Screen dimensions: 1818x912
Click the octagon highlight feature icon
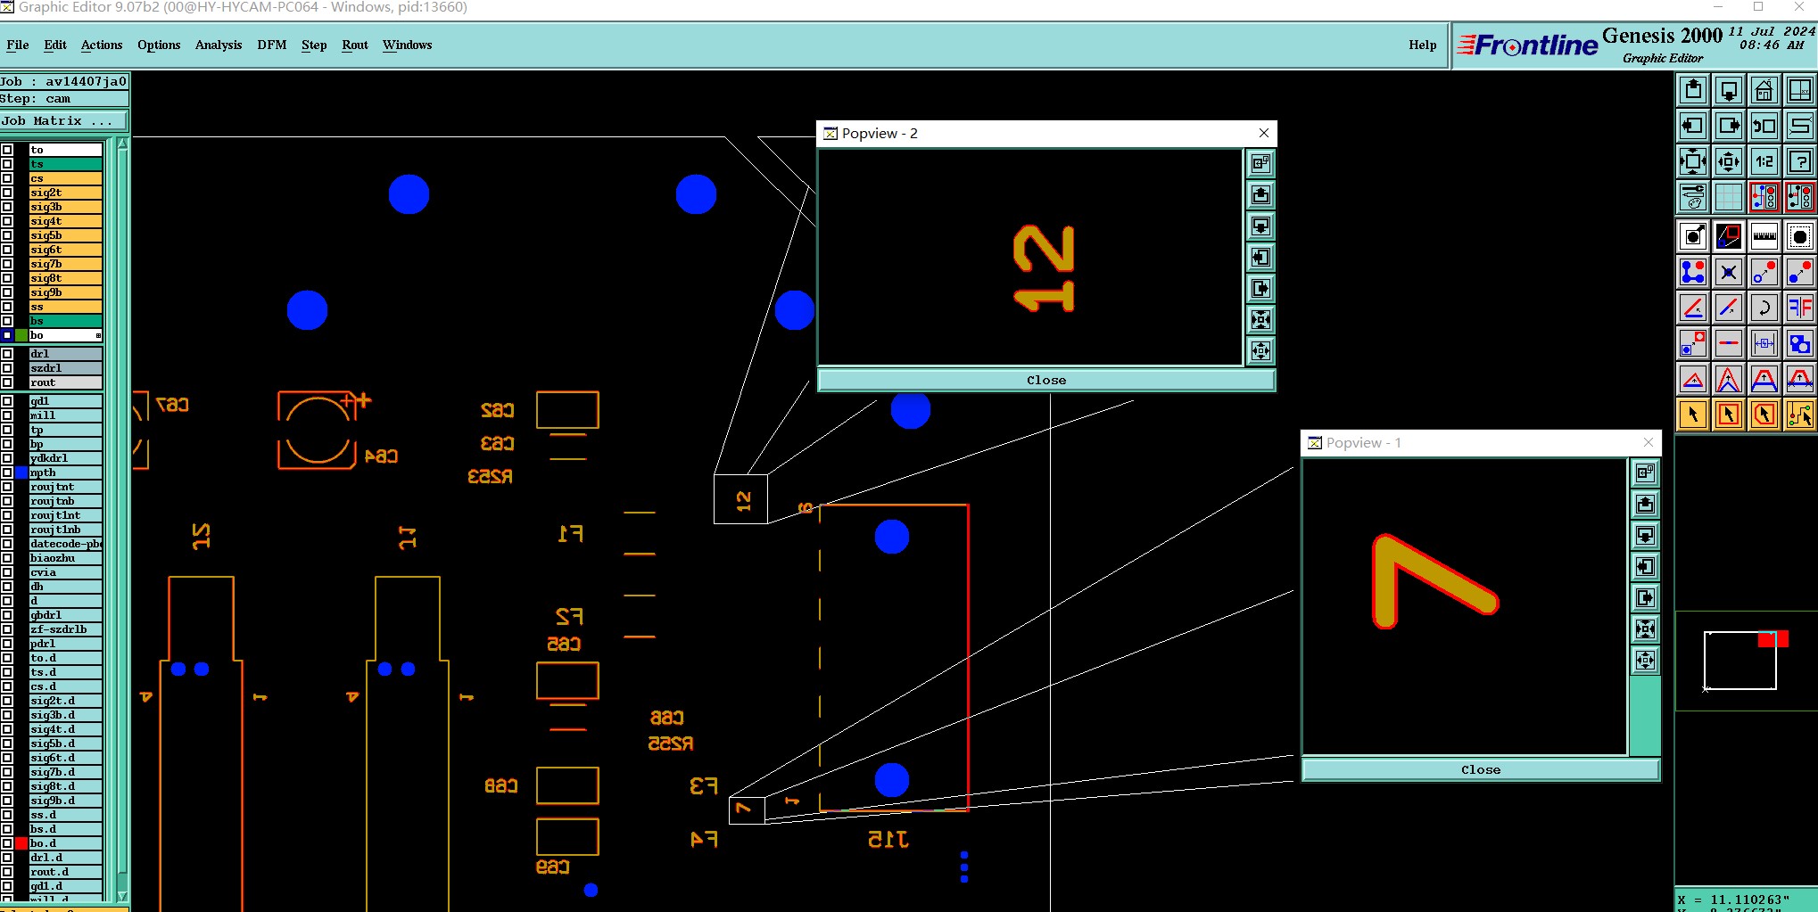pos(1800,236)
